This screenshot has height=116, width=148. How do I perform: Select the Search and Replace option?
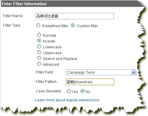[39, 58]
